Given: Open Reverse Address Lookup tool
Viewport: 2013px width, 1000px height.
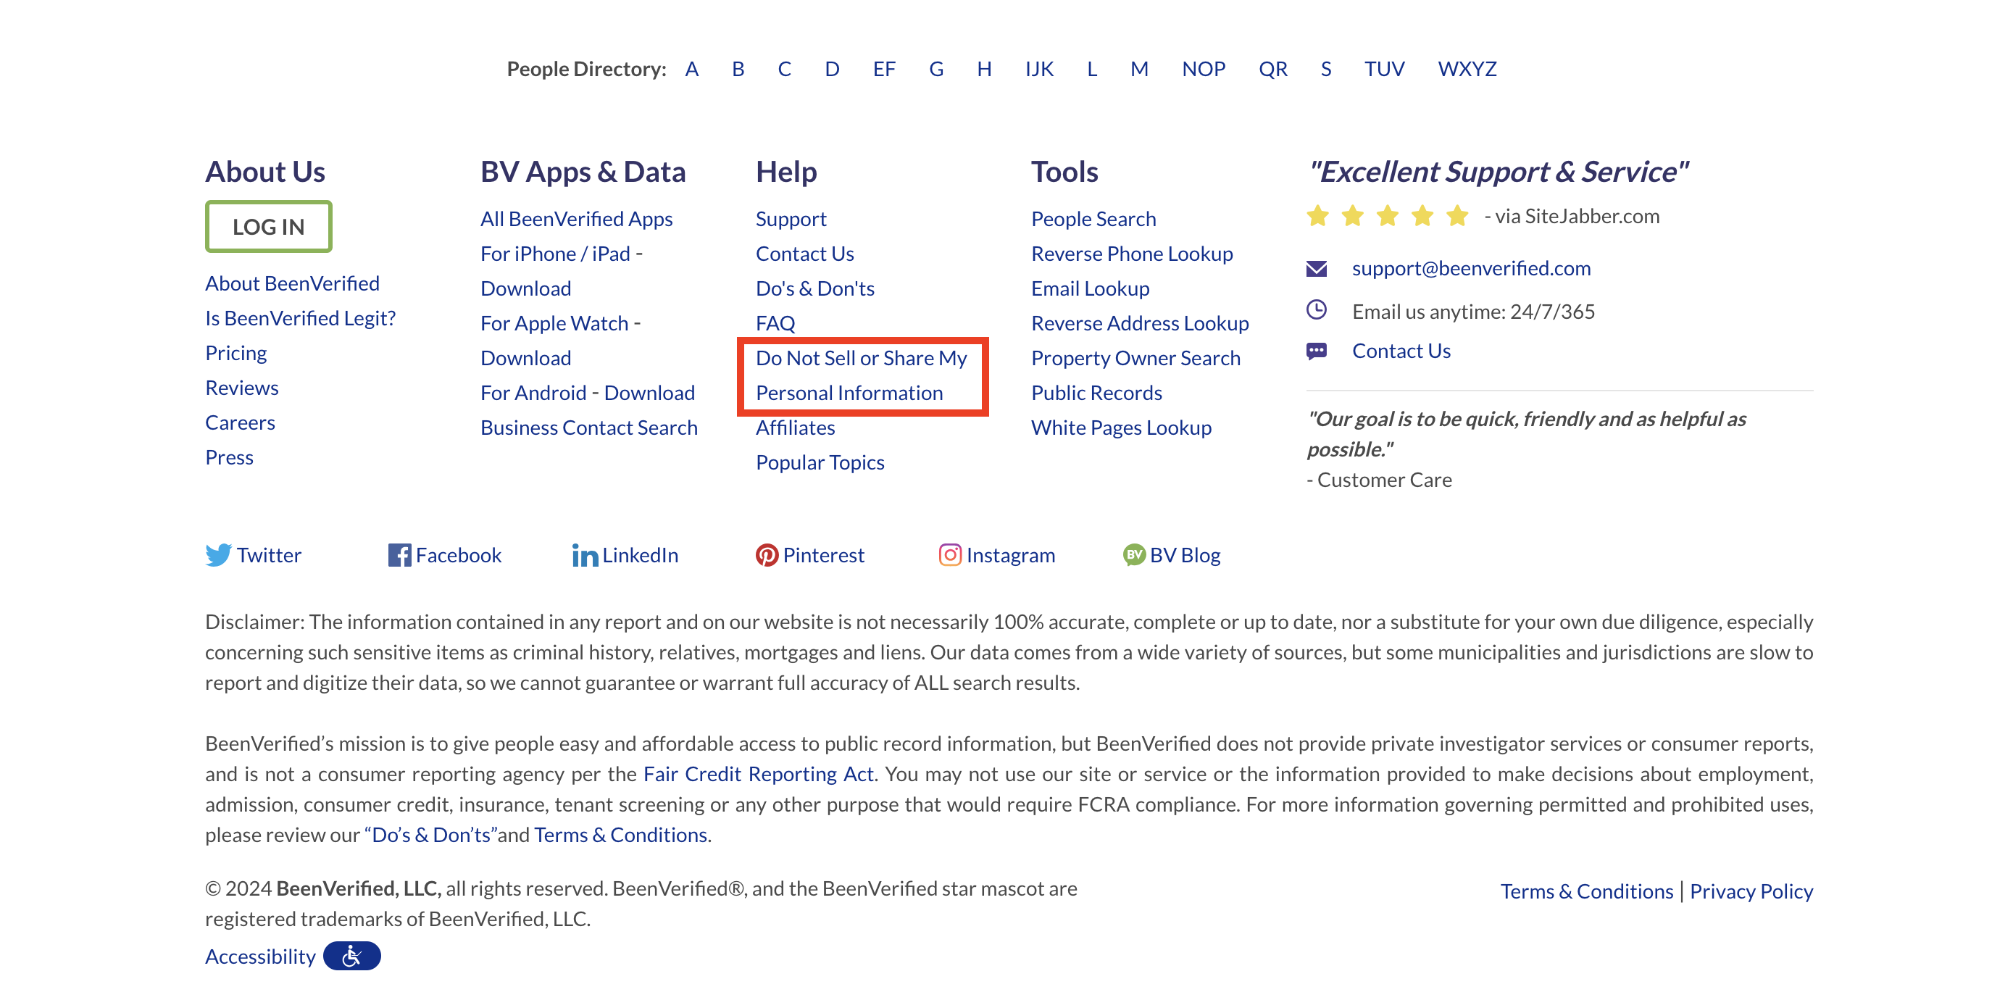Looking at the screenshot, I should (1140, 323).
